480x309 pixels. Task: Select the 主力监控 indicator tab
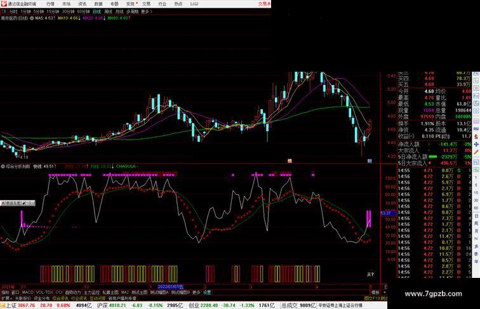(x=91, y=293)
